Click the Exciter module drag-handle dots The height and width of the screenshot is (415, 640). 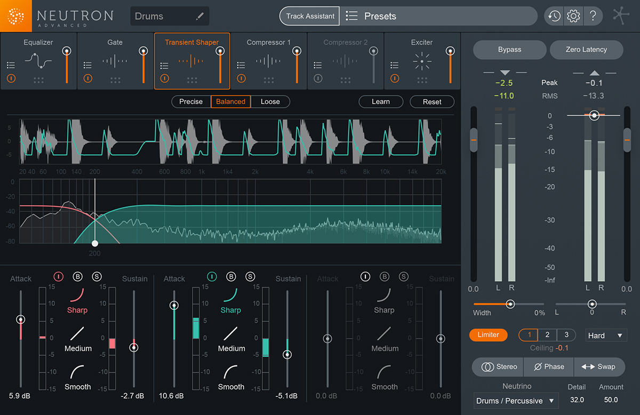422,80
